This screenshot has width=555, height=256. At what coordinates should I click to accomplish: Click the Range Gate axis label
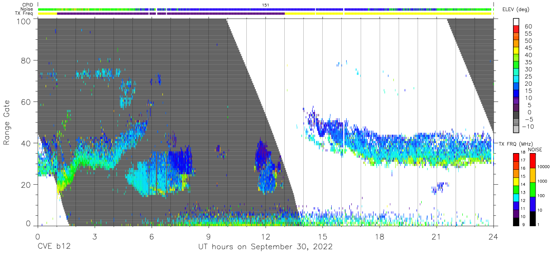pyautogui.click(x=6, y=122)
